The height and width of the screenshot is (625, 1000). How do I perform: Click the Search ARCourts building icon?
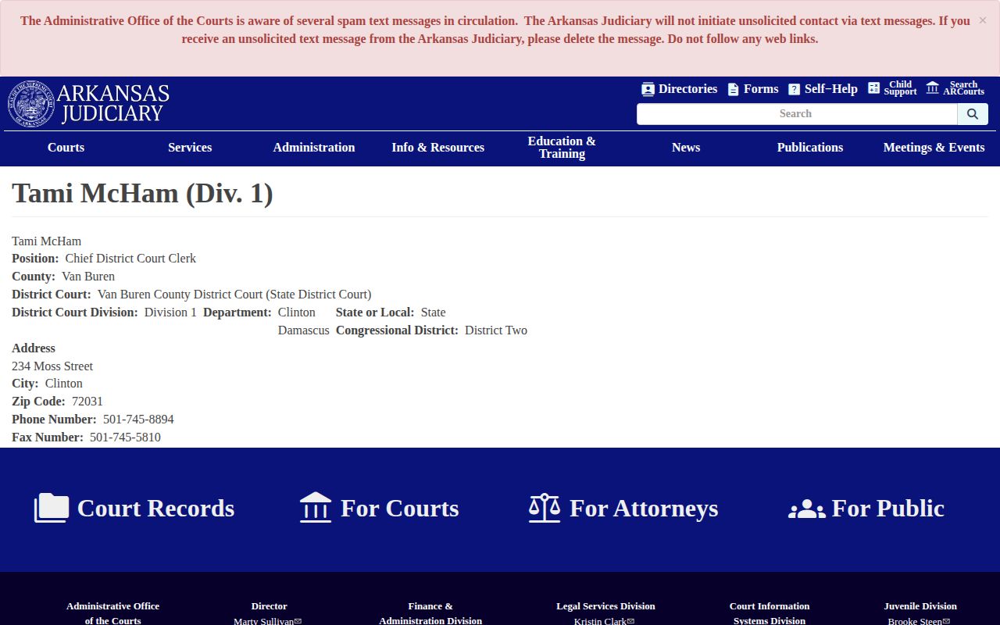point(932,87)
